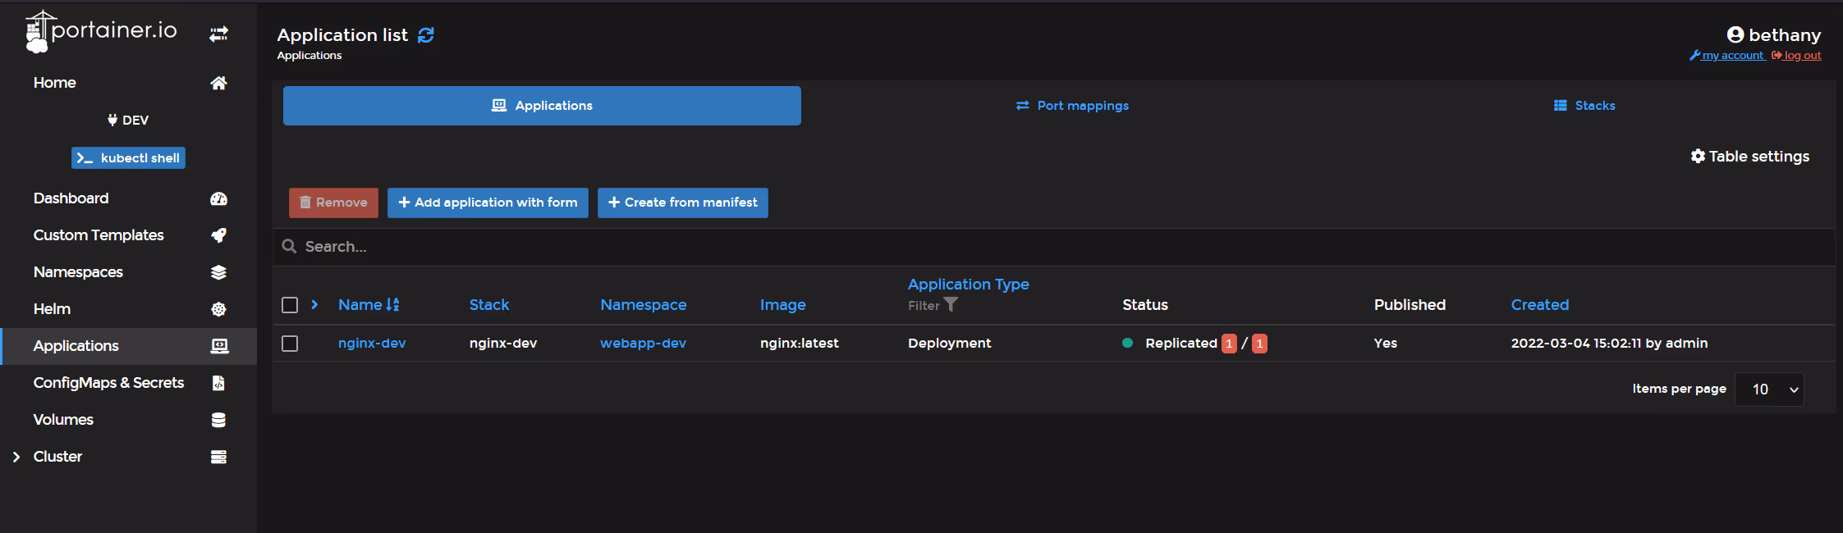This screenshot has width=1843, height=533.
Task: Click the bethany user avatar icon
Action: 1735,34
